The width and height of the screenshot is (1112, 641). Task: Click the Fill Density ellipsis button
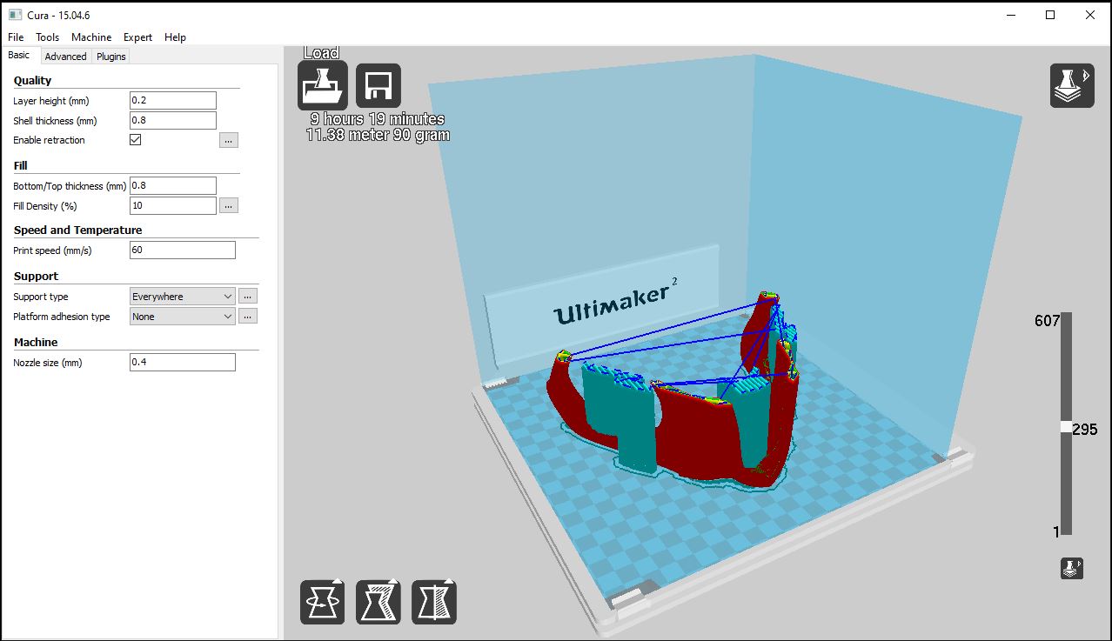pyautogui.click(x=228, y=206)
